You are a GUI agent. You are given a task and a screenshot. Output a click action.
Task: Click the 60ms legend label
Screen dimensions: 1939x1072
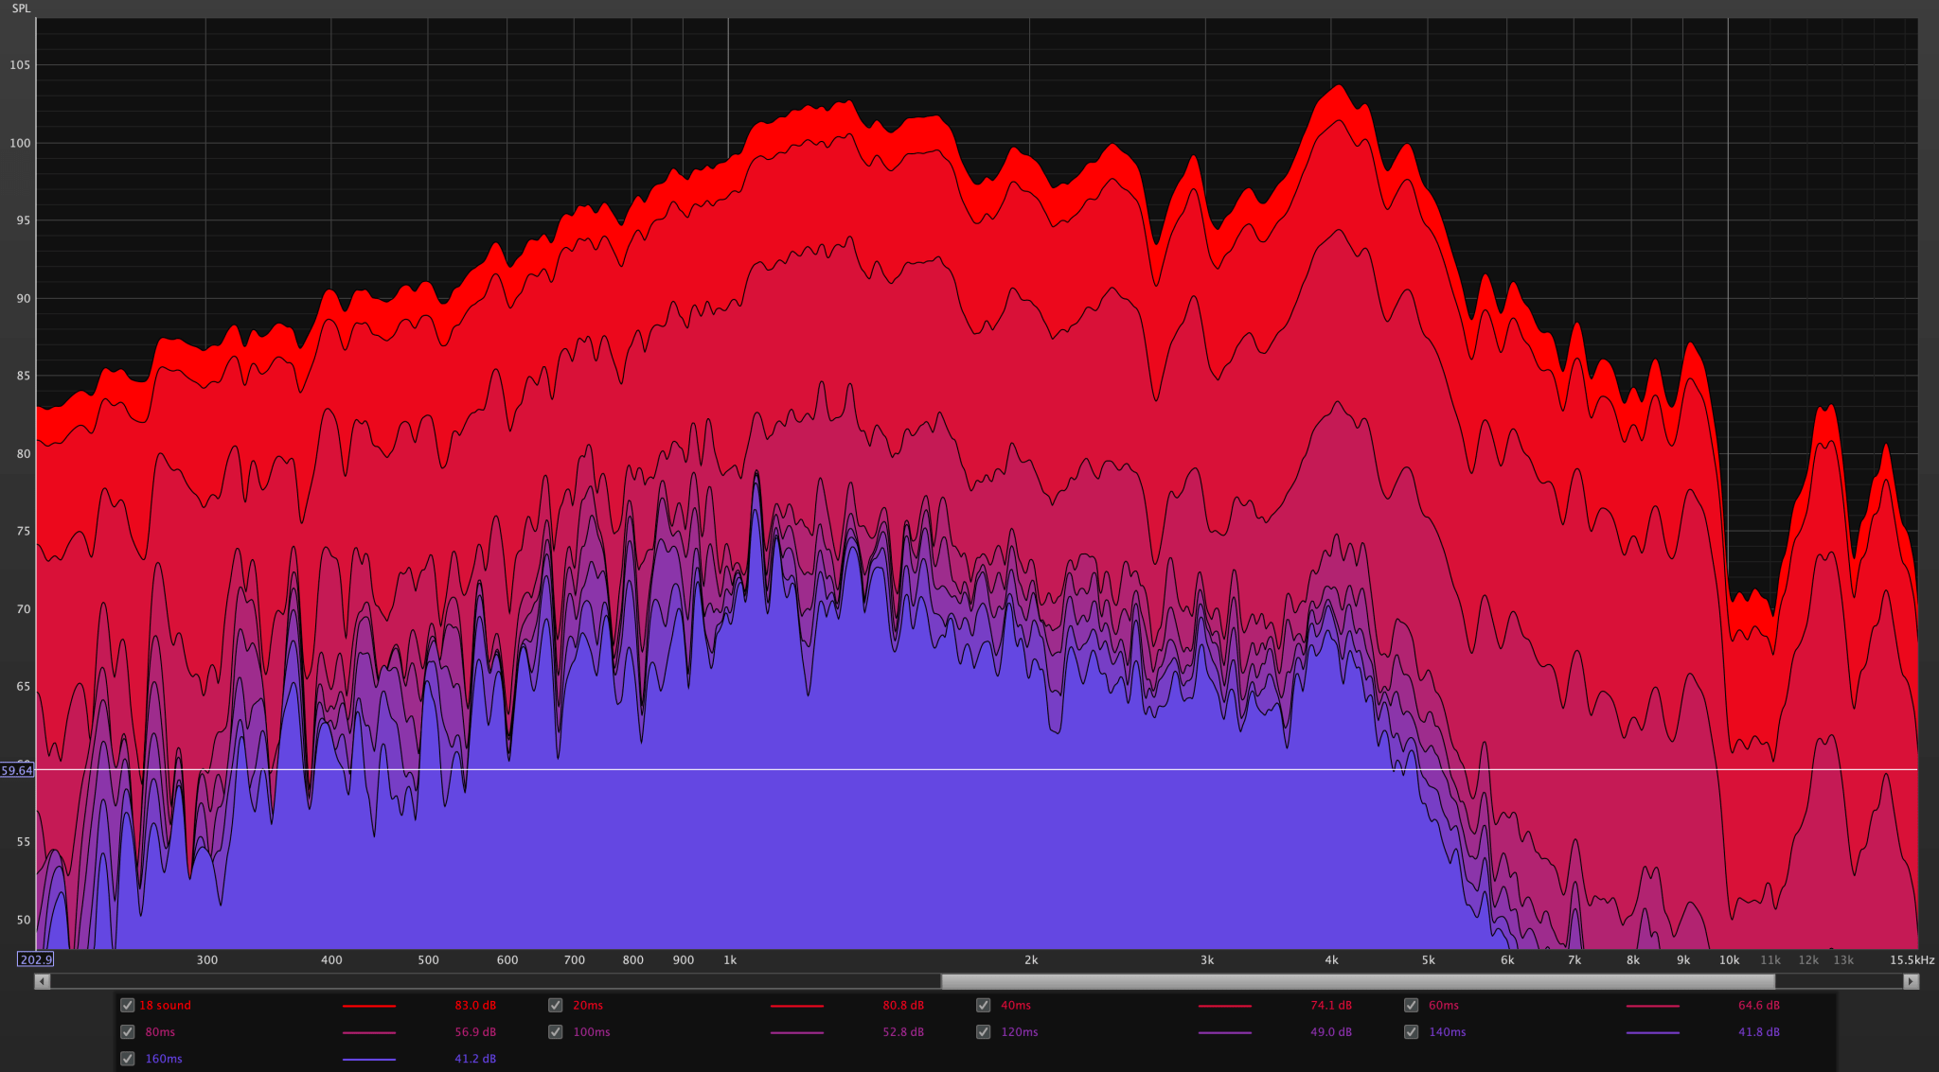tap(1444, 1005)
